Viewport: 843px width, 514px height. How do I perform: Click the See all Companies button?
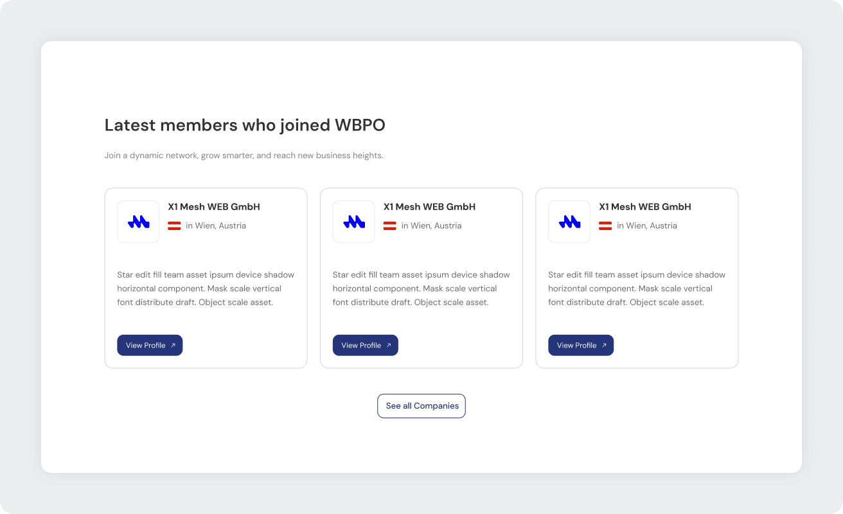tap(421, 406)
